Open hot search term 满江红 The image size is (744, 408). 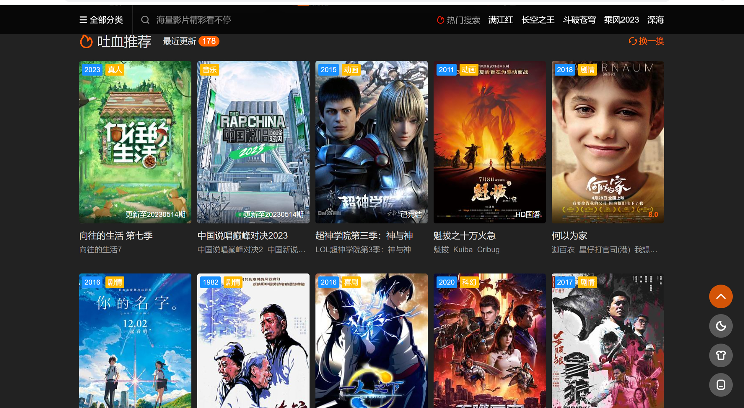coord(500,20)
